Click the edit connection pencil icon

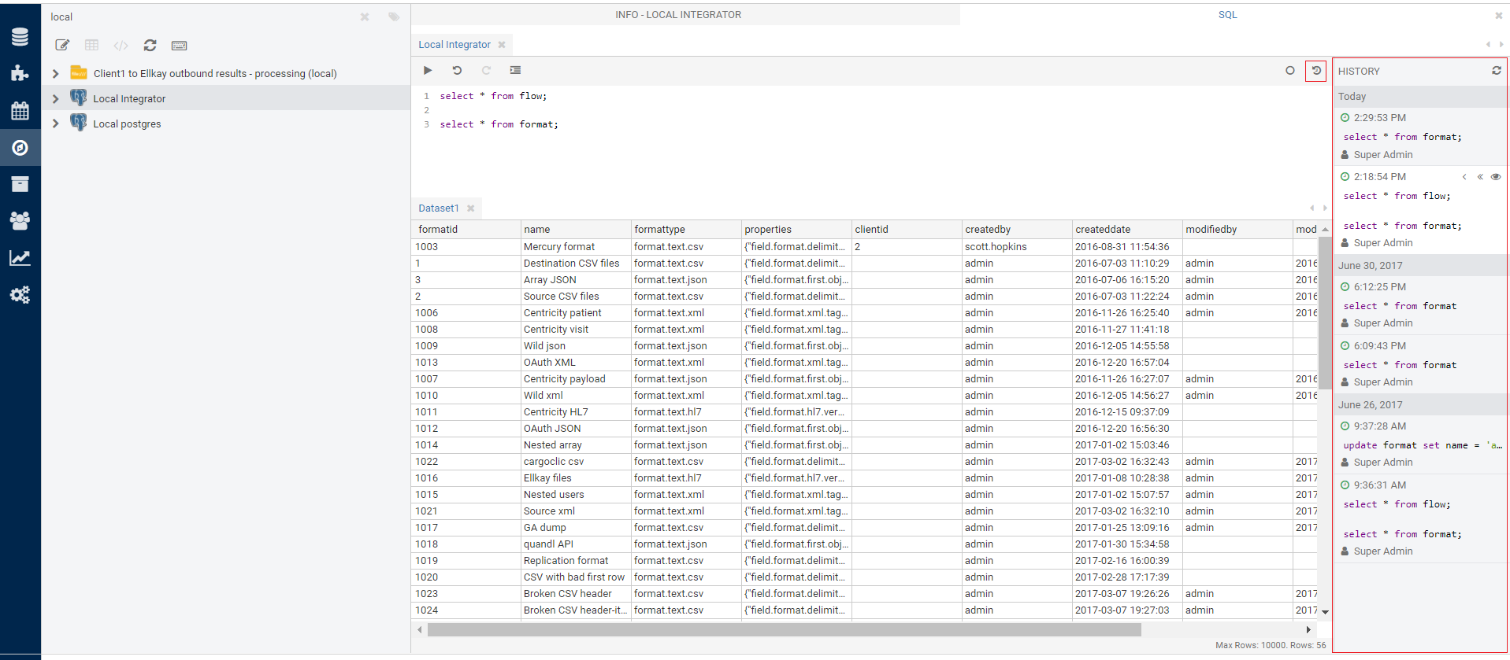(62, 46)
